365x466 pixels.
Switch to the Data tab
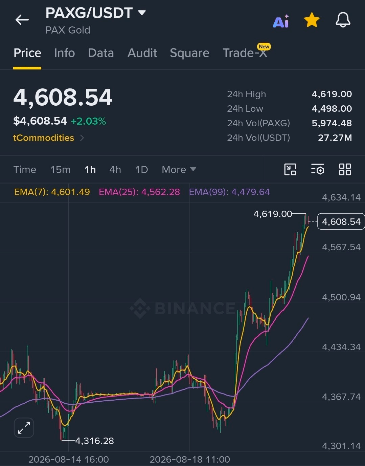101,53
